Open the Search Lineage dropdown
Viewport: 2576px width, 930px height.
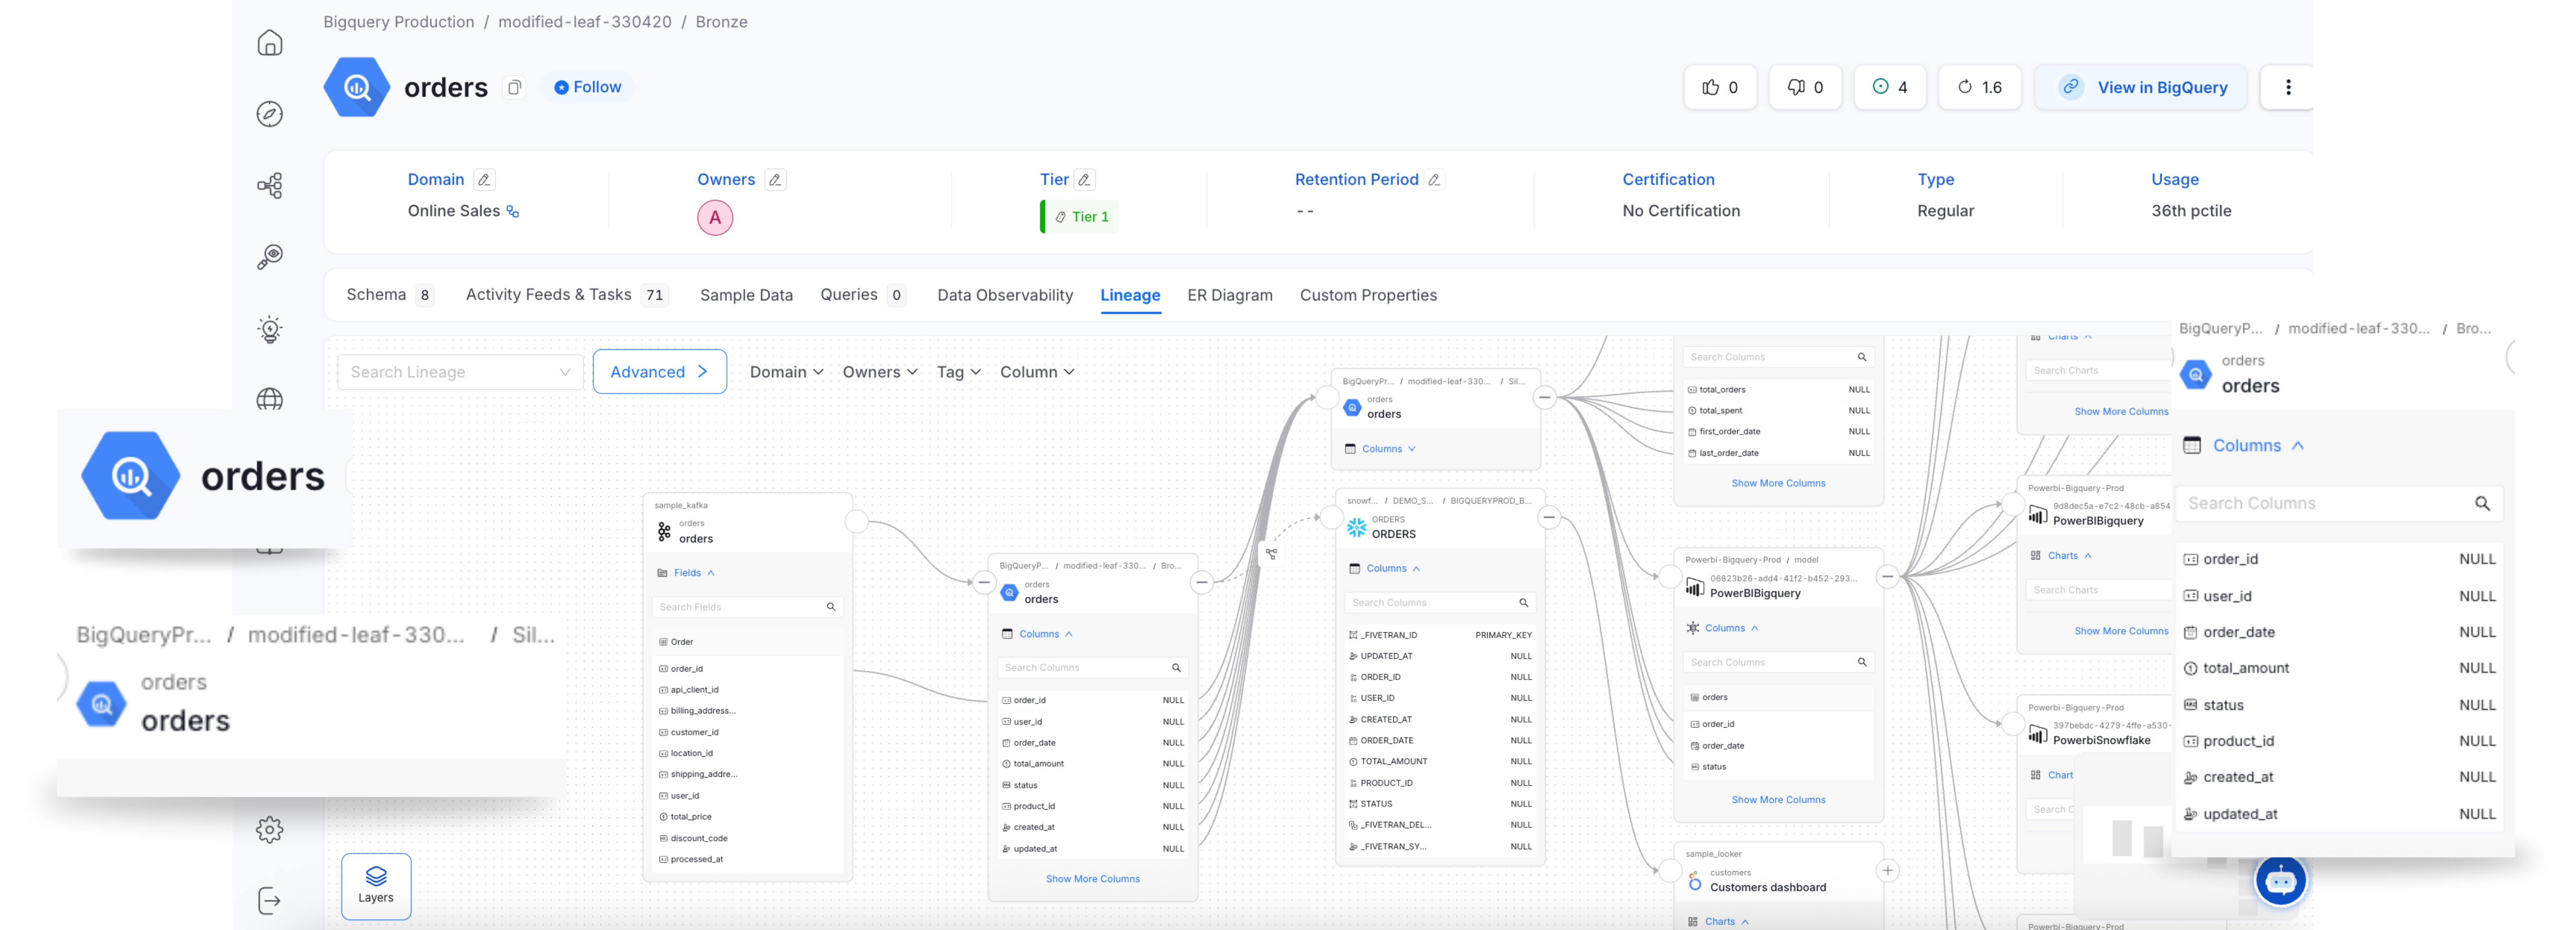coord(460,372)
